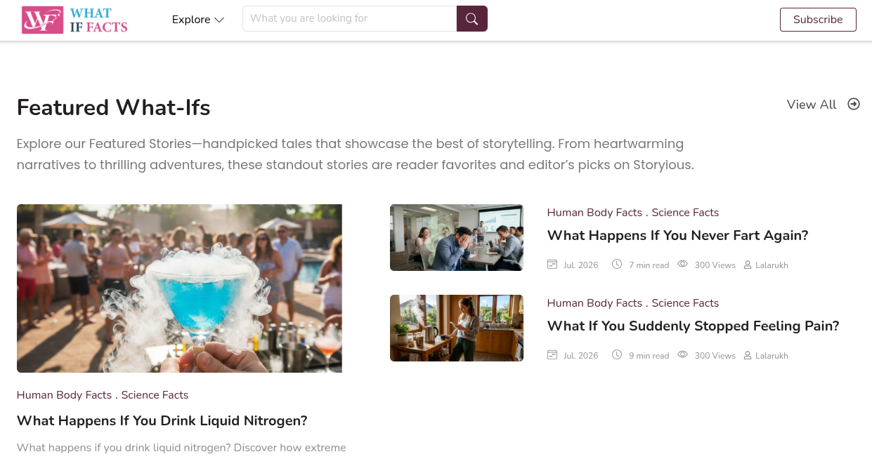
Task: Open 'What If You Suddenly Stopped Feeling Pain?' title
Action: click(x=693, y=326)
